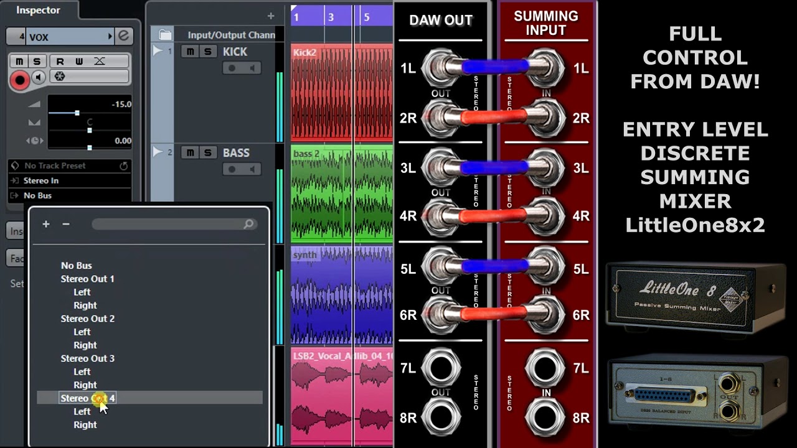Solo VOX with the Inspector S button

click(x=37, y=61)
